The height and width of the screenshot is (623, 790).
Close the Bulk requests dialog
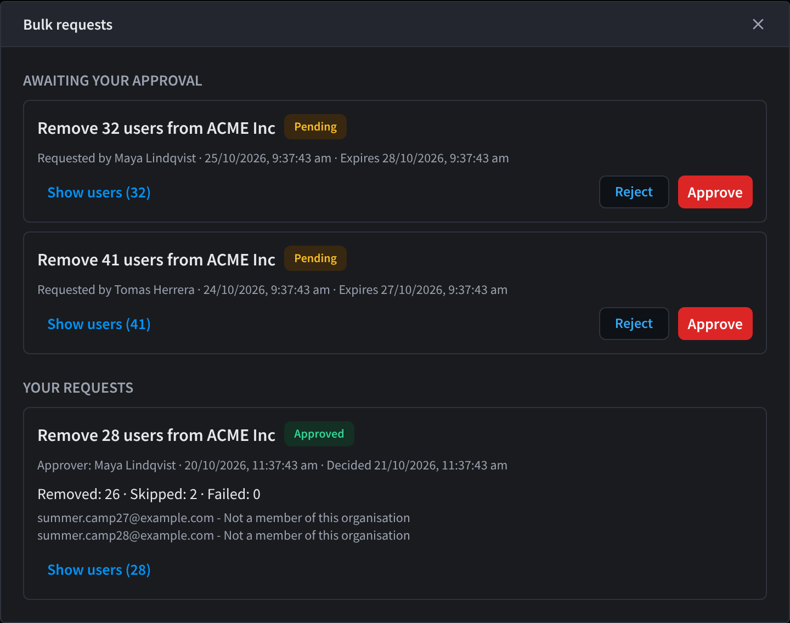point(758,24)
